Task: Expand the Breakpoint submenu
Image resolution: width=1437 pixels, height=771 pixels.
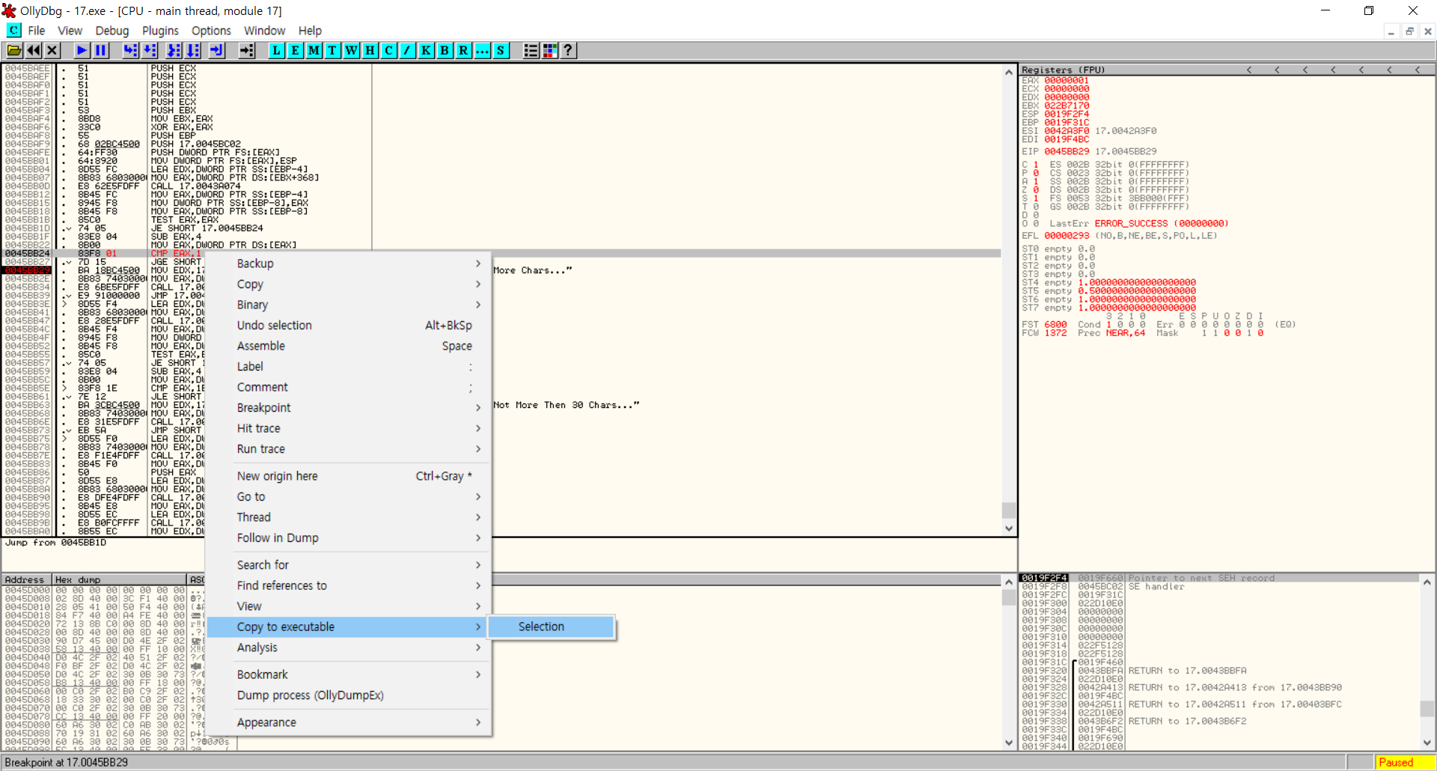Action: pos(349,408)
